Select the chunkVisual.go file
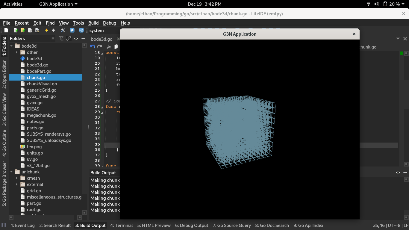 (x=42, y=84)
